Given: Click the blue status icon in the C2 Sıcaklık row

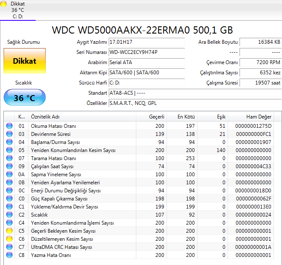Looking at the screenshot, I should point(9,214).
